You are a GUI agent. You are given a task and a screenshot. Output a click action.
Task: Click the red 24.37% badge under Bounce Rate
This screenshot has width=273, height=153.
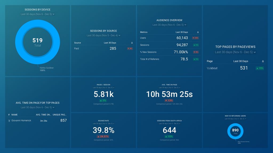[x=103, y=136]
